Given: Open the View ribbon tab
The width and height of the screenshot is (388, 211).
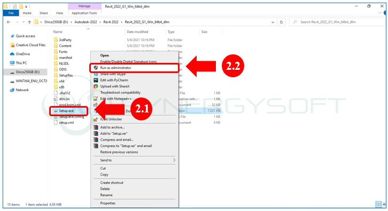Looking at the screenshot, I should coord(59,13).
